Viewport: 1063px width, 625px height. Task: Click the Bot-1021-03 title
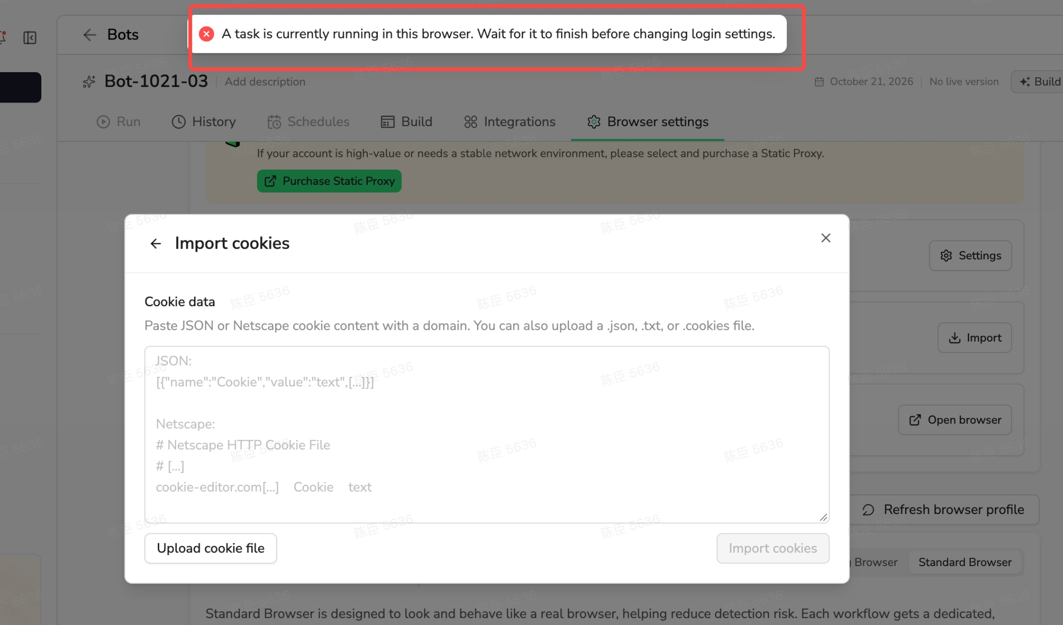(156, 81)
